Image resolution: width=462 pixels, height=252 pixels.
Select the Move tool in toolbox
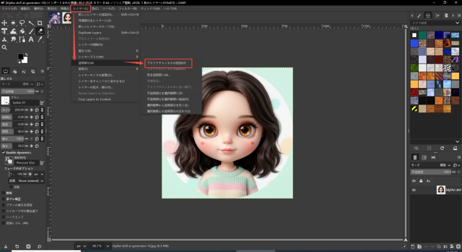click(x=4, y=23)
